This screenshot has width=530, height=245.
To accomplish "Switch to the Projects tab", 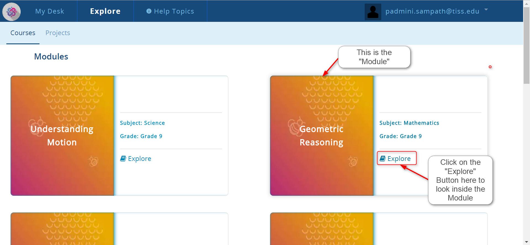I will (x=58, y=33).
